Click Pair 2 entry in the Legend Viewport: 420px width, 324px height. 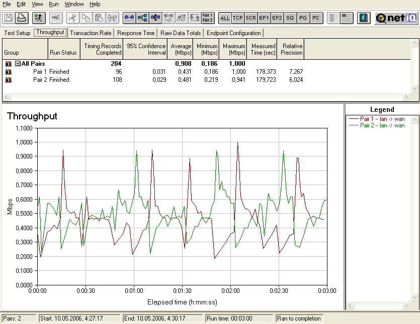(x=382, y=125)
